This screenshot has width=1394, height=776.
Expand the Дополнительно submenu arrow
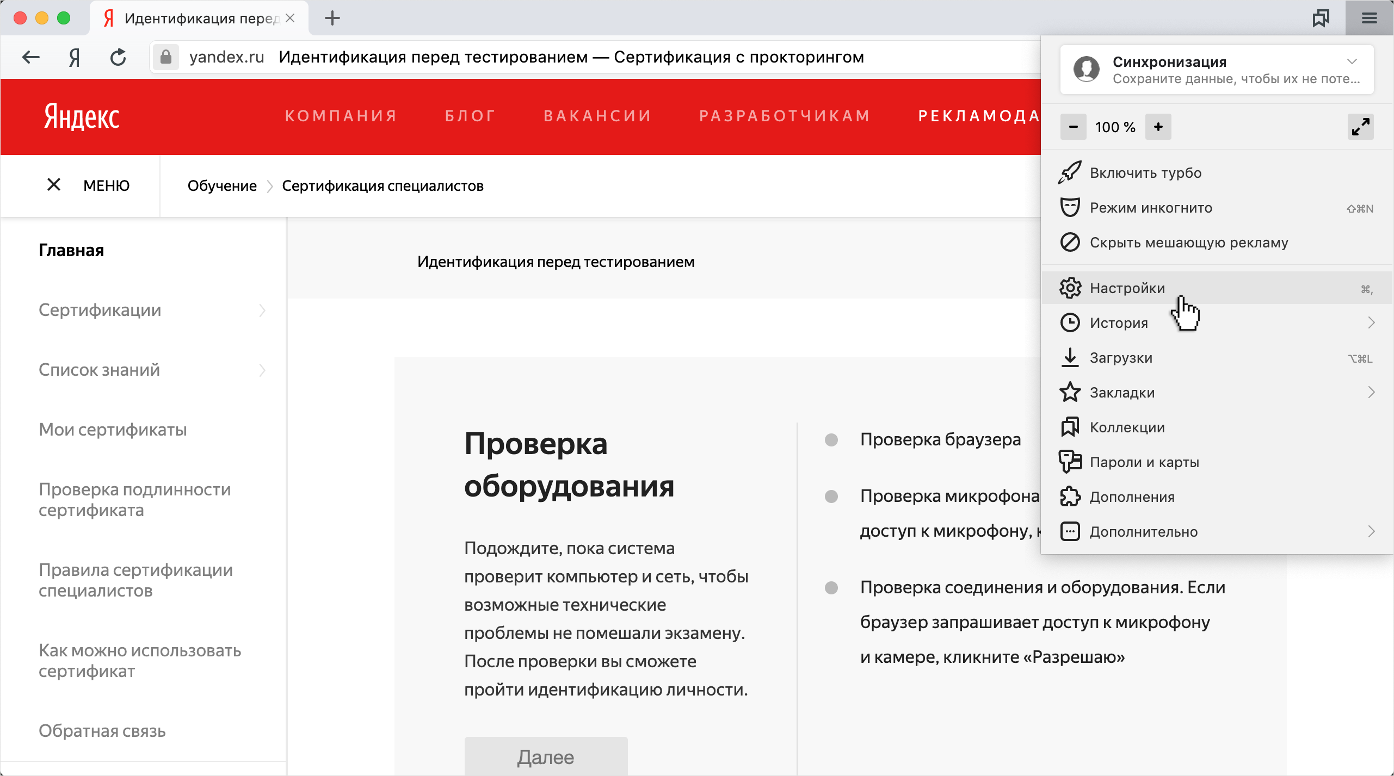pos(1371,531)
